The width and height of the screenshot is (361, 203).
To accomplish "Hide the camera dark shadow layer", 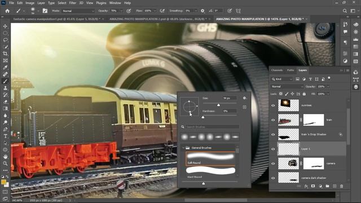I will (273, 178).
